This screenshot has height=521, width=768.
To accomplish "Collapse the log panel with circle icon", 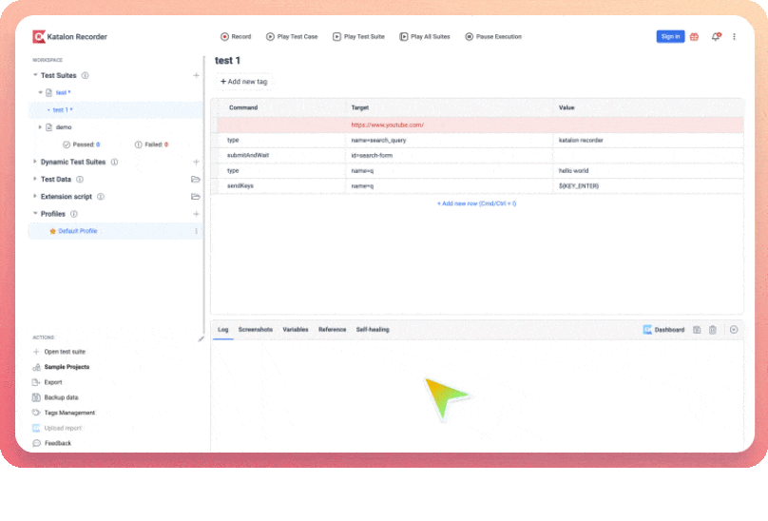I will click(x=734, y=330).
